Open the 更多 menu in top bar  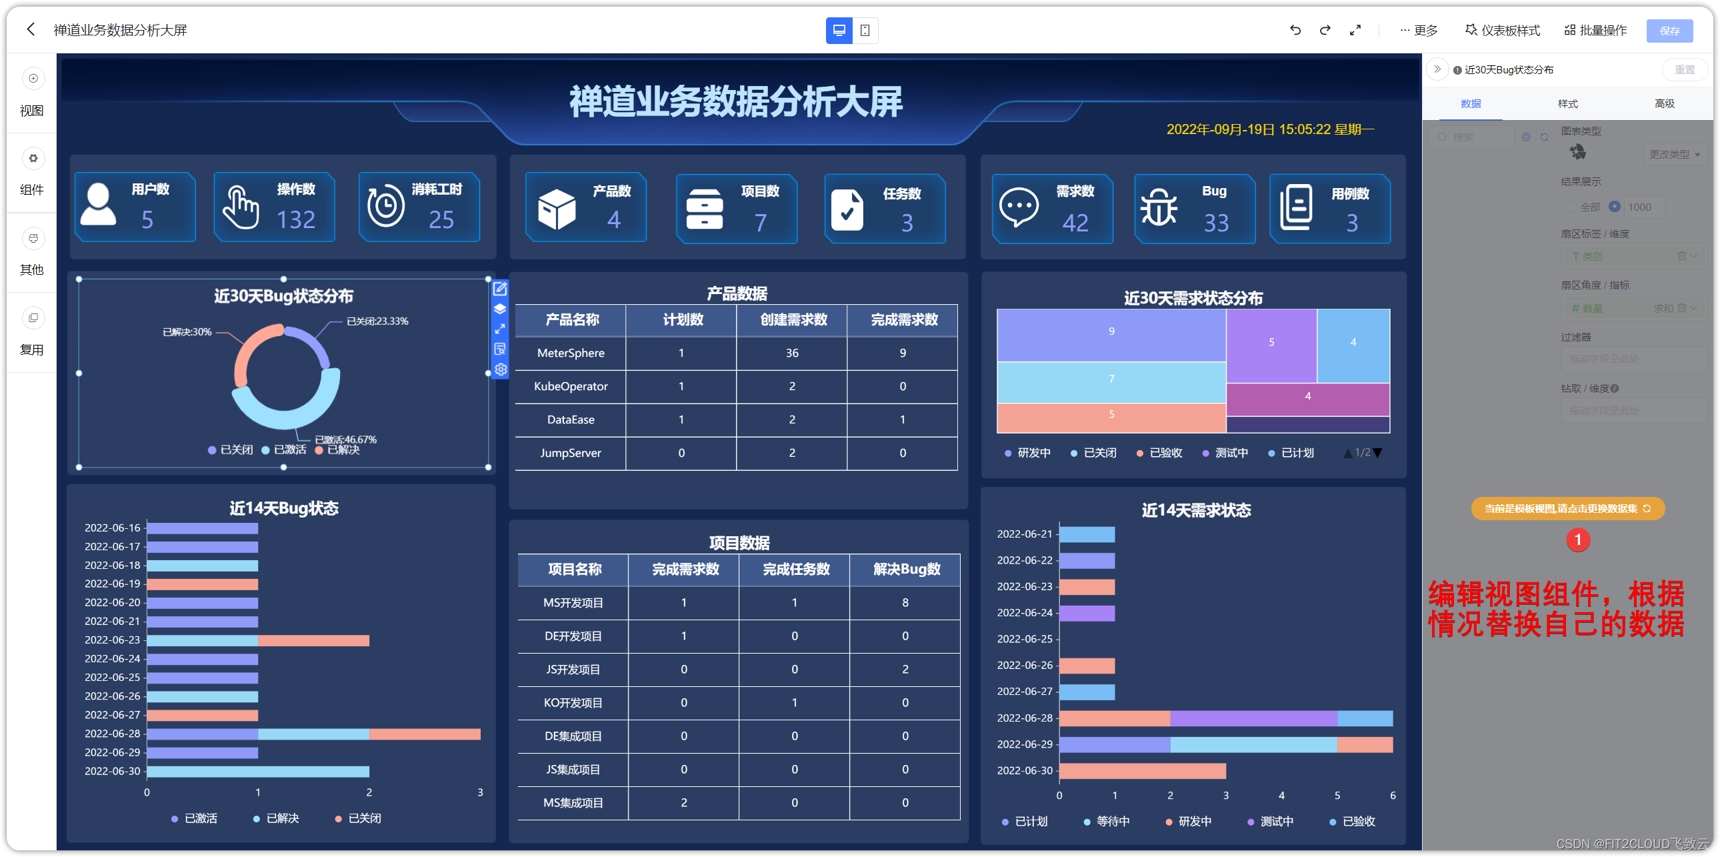[x=1418, y=30]
